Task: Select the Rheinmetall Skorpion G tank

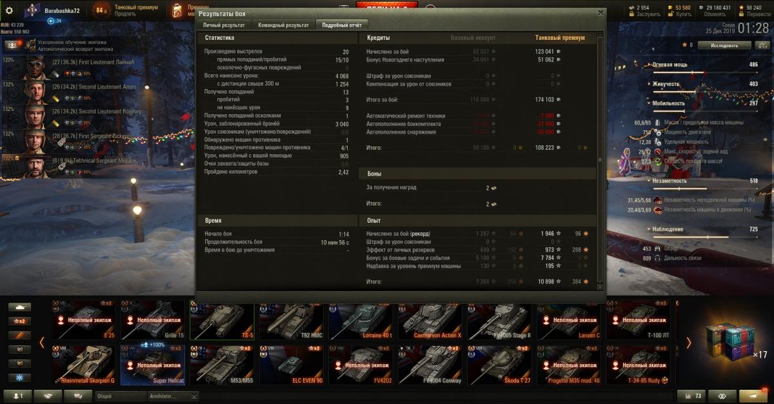Action: 85,365
